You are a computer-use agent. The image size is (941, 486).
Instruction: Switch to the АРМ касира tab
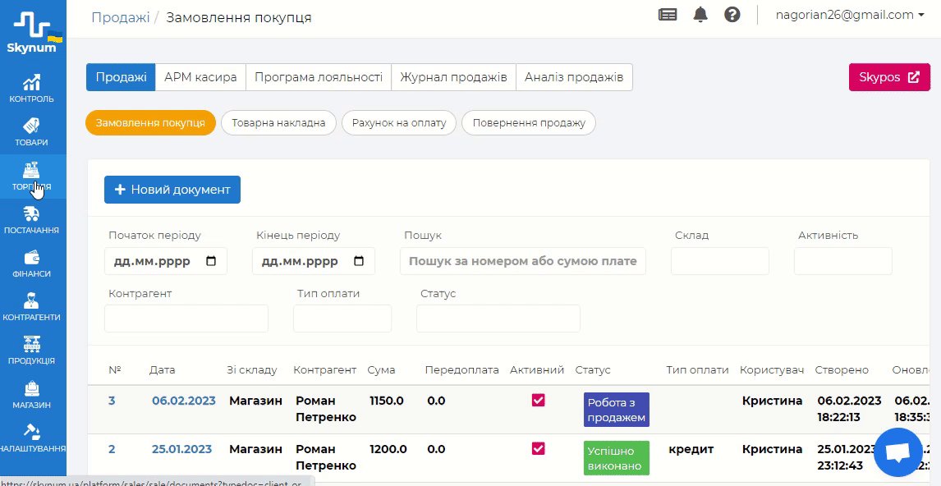coord(200,77)
